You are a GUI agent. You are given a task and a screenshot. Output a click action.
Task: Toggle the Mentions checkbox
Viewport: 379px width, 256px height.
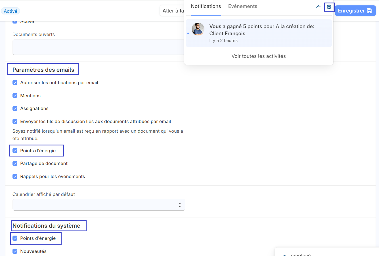click(x=15, y=96)
